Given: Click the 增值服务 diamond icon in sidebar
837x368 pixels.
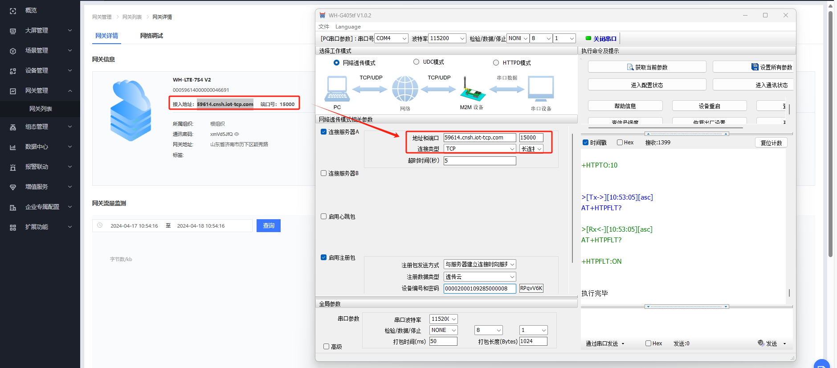Looking at the screenshot, I should point(13,187).
